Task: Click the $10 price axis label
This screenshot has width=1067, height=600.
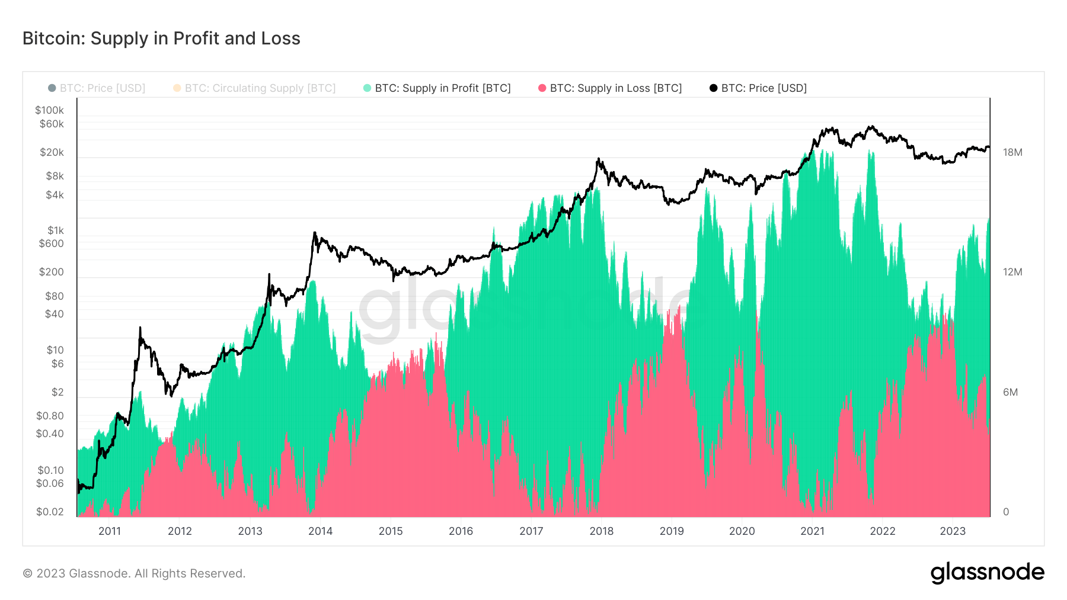Action: [55, 350]
